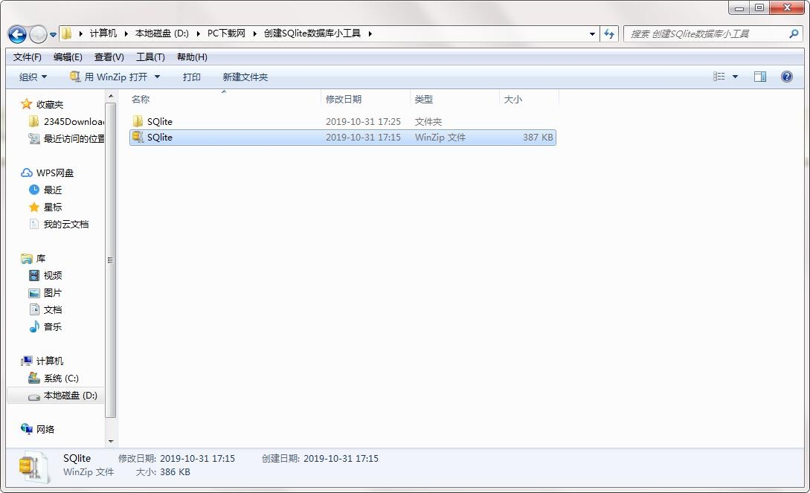Screen dimensions: 810x493
Task: Click 用 WinZip 打开 toolbar button
Action: coord(109,77)
